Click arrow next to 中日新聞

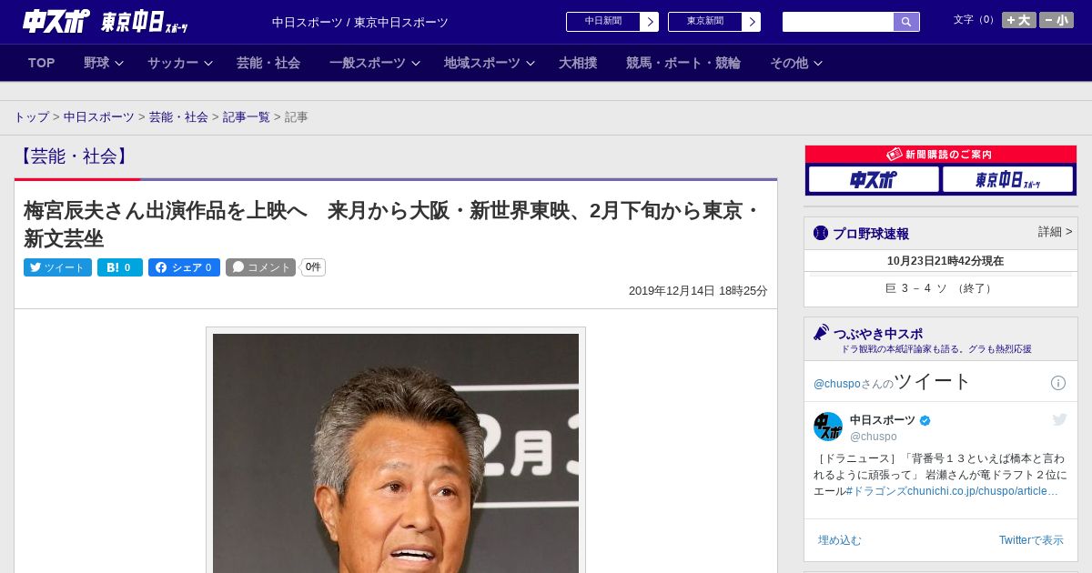coord(650,22)
